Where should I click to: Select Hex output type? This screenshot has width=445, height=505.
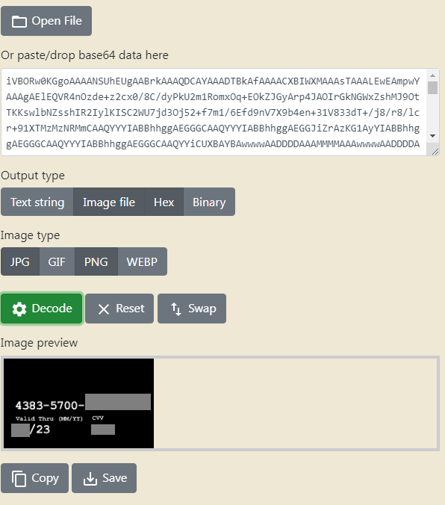[x=164, y=202]
